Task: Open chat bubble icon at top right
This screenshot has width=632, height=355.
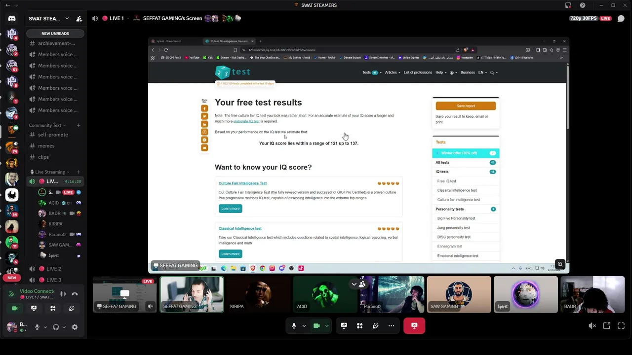Action: coord(621,18)
